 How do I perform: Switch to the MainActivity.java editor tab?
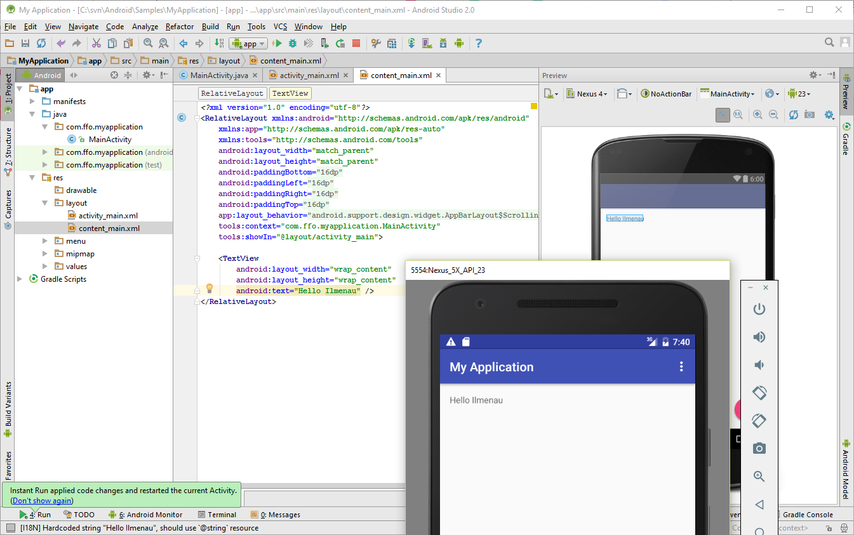[218, 76]
